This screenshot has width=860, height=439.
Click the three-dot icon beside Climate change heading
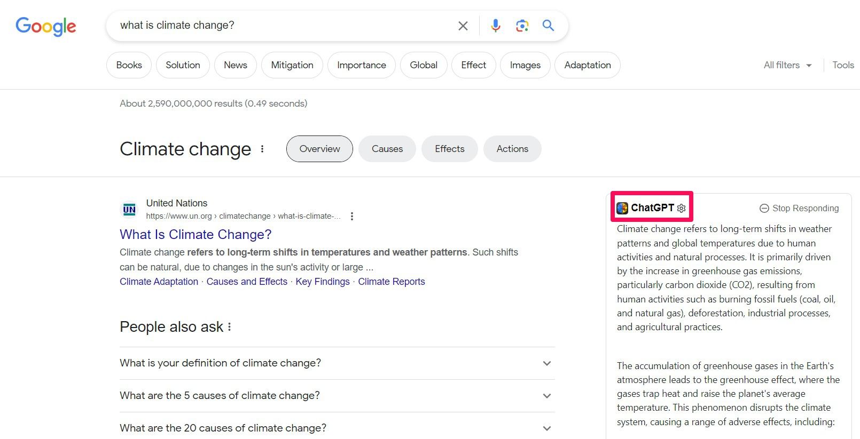coord(262,149)
